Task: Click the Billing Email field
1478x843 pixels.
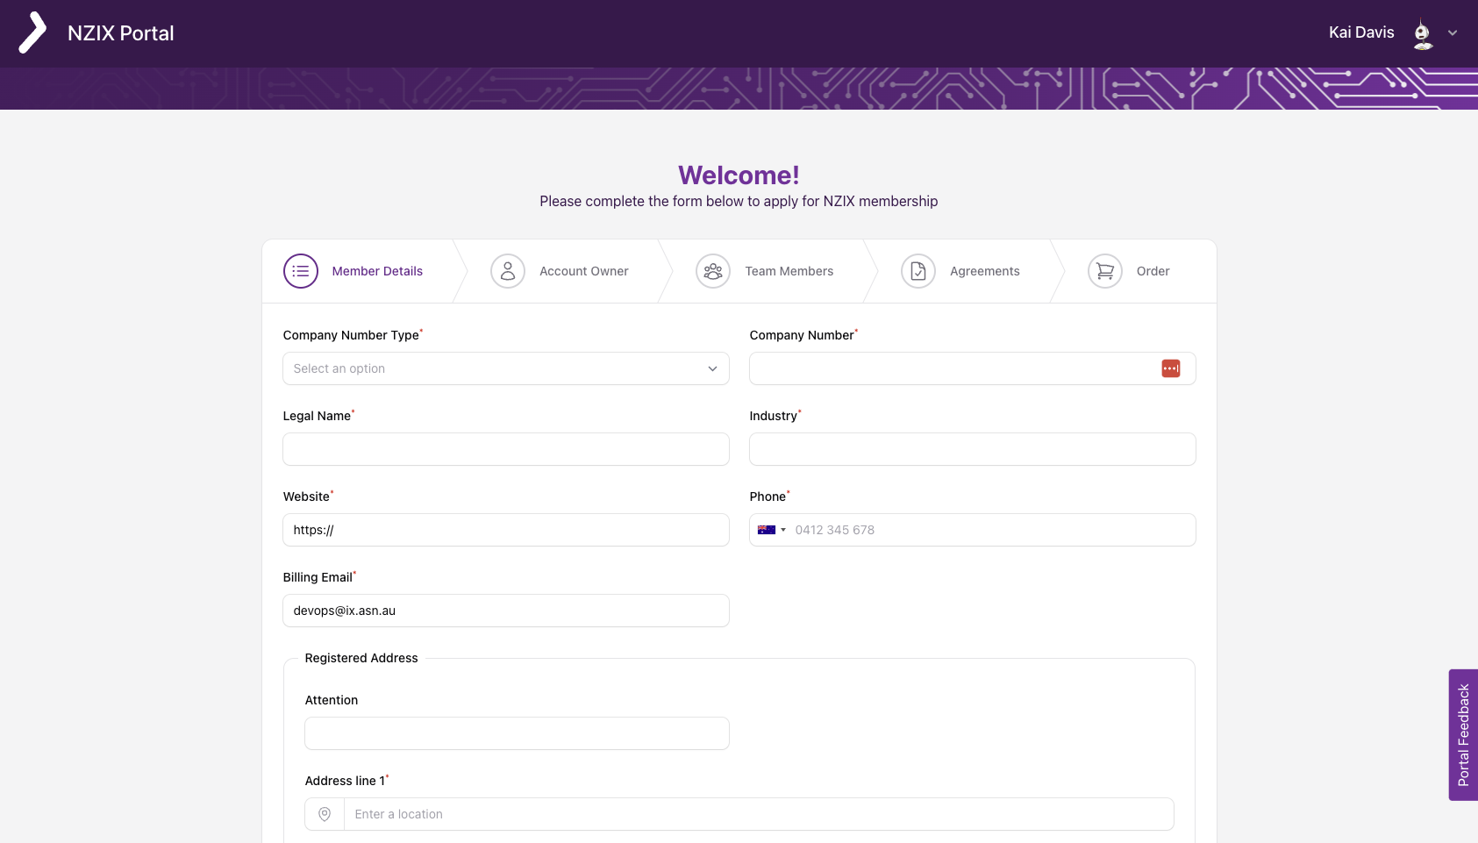Action: pos(506,611)
